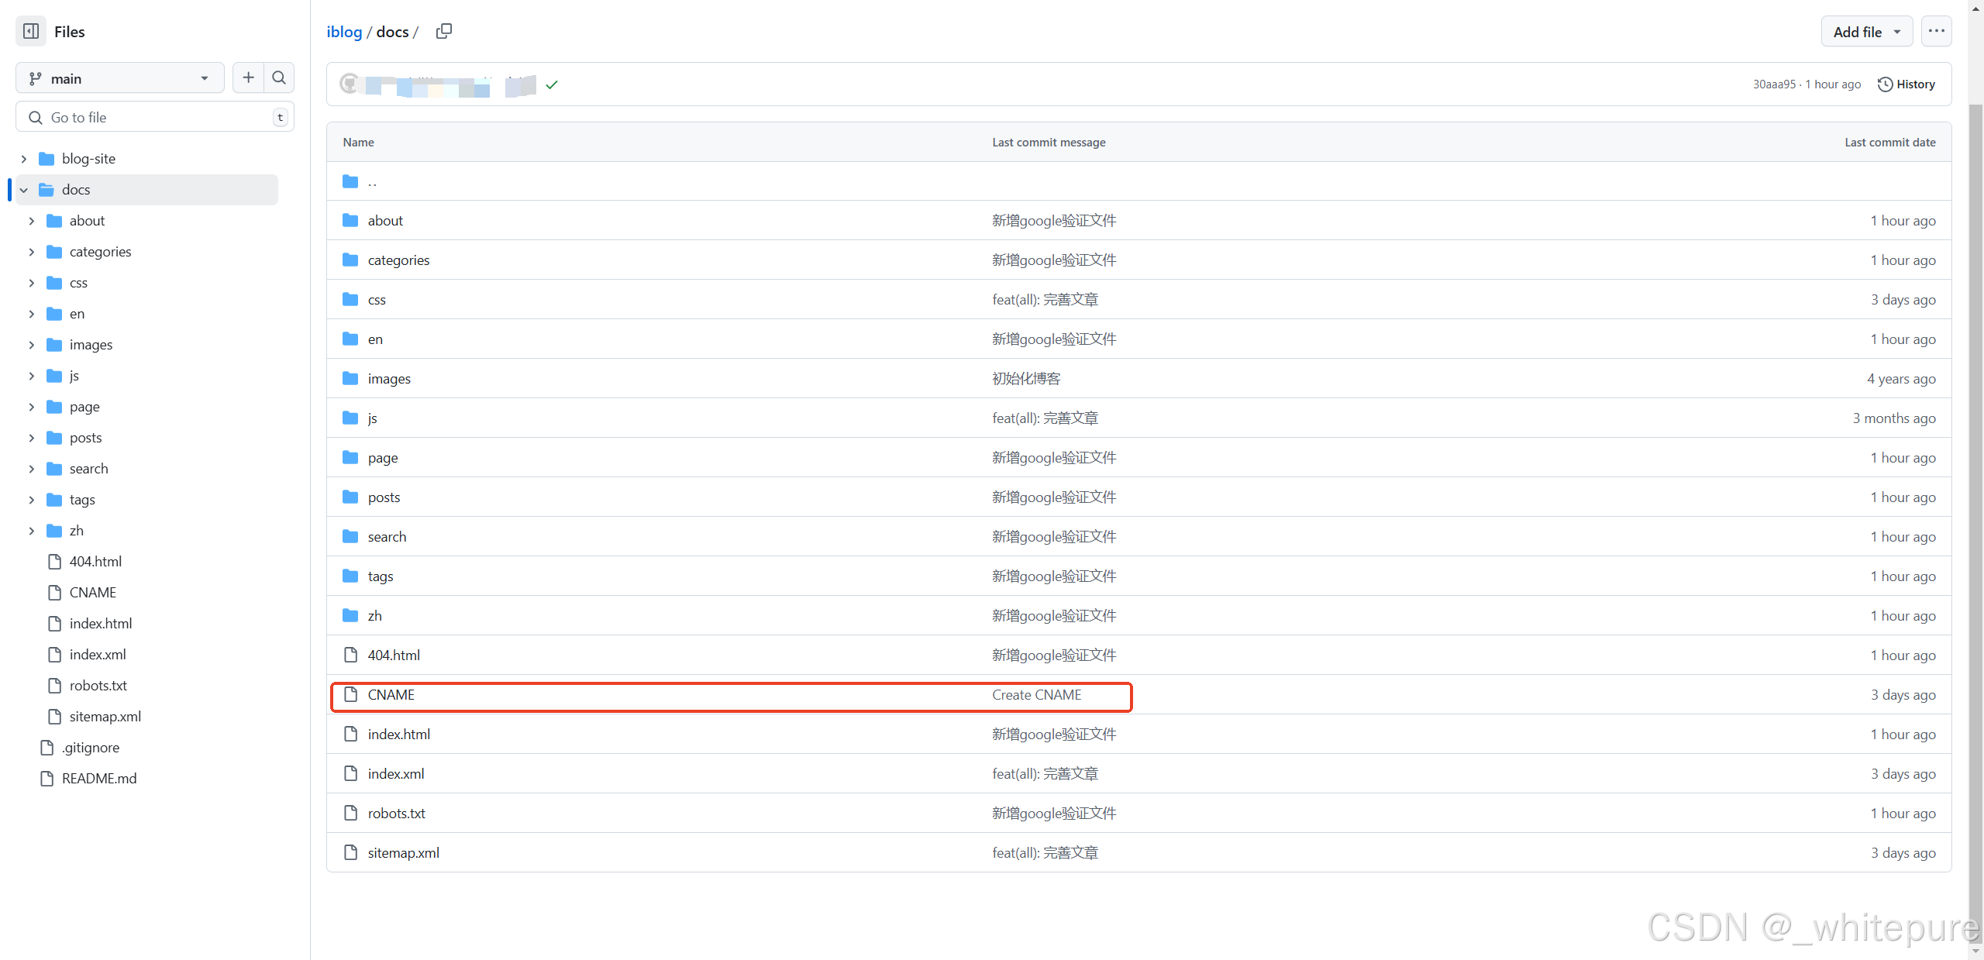Viewport: 1984px width, 960px height.
Task: Select README.md in the sidebar tree
Action: pyautogui.click(x=98, y=779)
